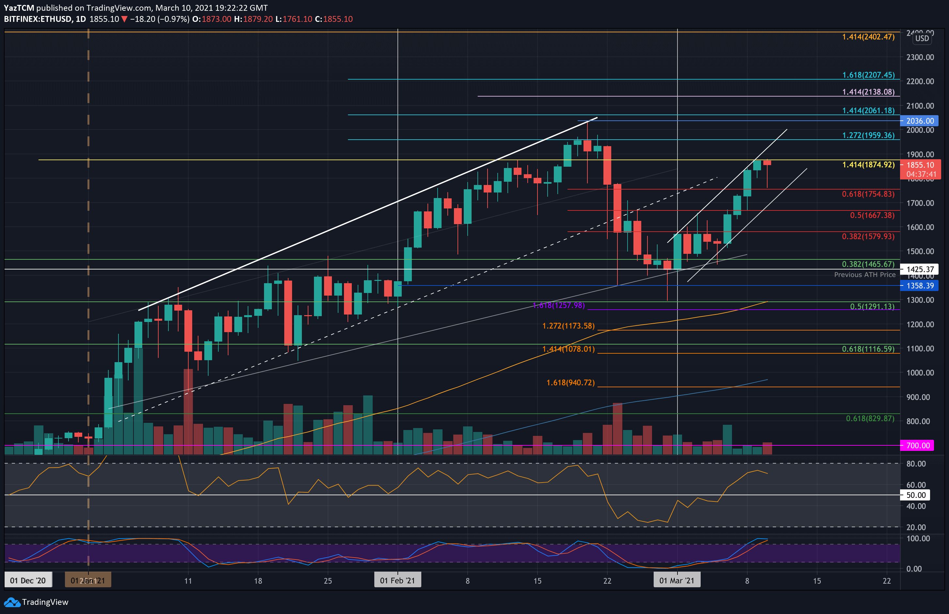Select the C:1855.10 close value
Image resolution: width=949 pixels, height=614 pixels.
(334, 19)
